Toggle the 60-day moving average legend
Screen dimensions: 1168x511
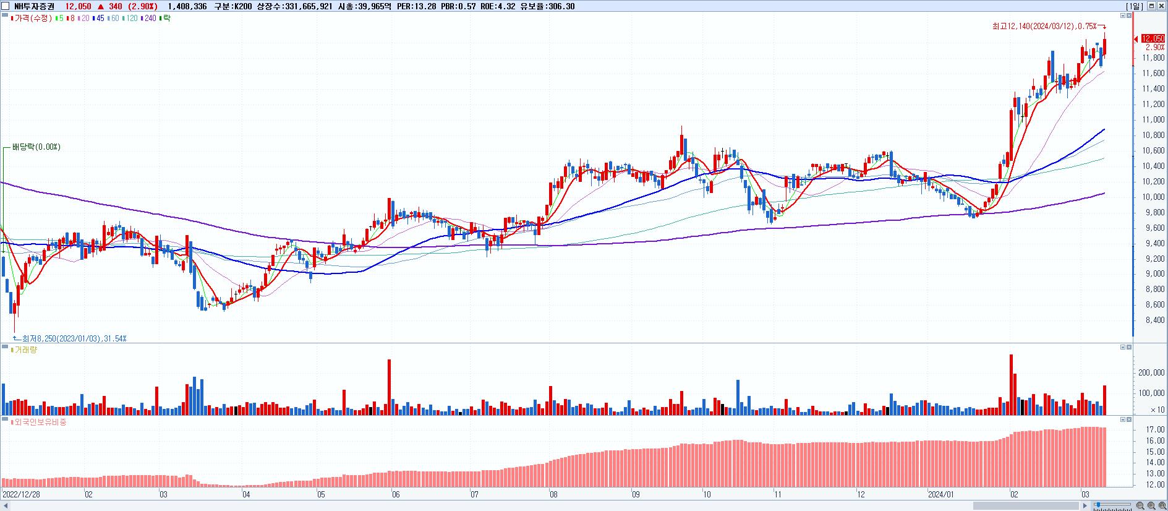click(x=113, y=19)
